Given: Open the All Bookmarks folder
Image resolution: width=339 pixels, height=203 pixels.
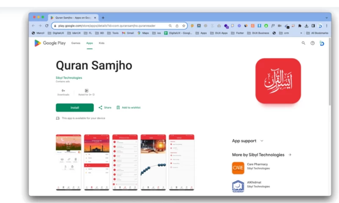Looking at the screenshot, I should click(317, 33).
